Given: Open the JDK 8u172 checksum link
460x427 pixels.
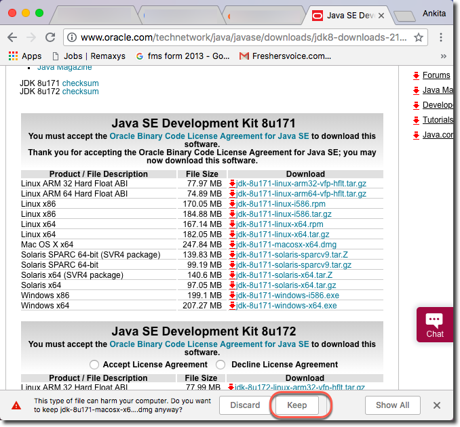Looking at the screenshot, I should (x=80, y=91).
